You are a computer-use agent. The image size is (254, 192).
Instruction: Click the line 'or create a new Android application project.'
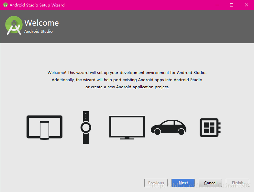click(127, 87)
